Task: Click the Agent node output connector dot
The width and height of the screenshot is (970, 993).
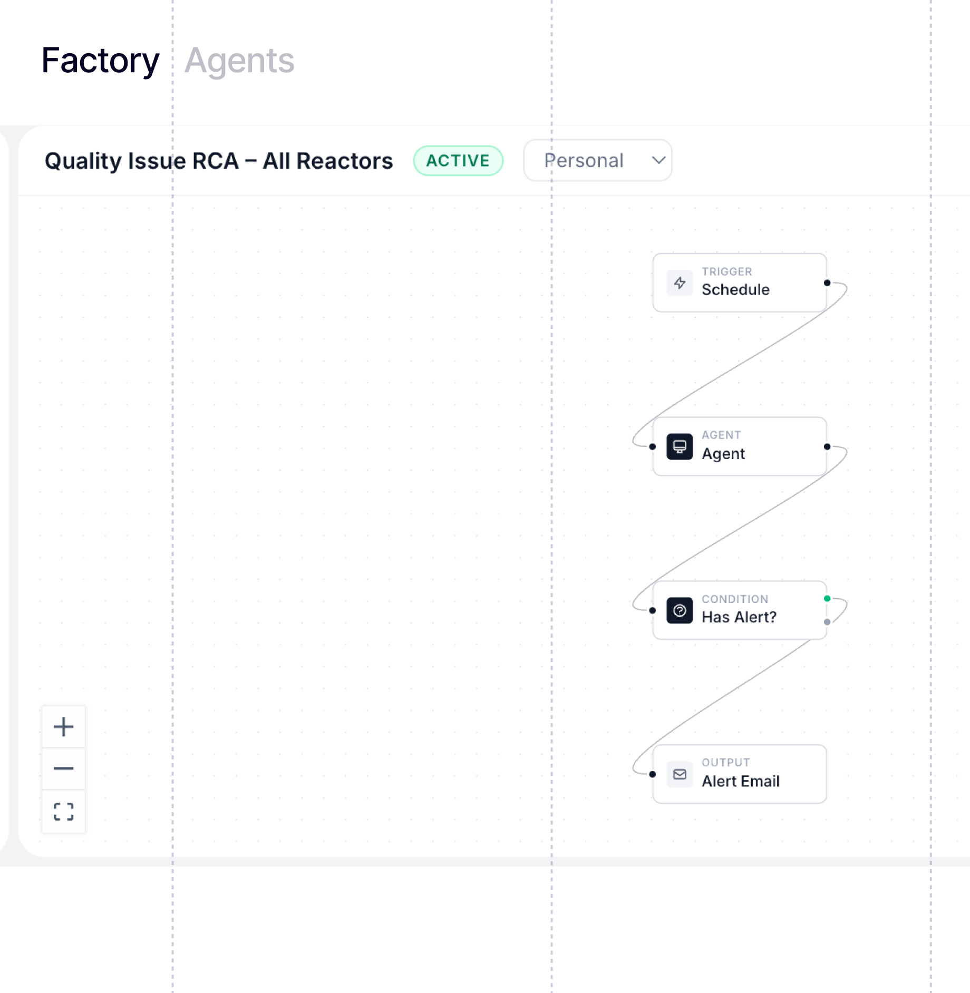Action: 827,447
